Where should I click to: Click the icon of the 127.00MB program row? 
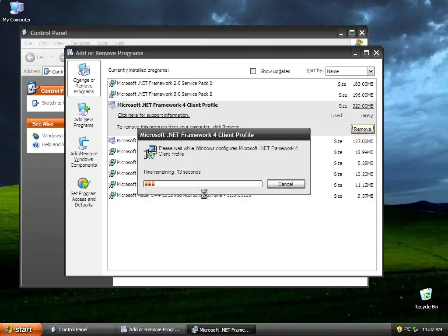pos(112,140)
